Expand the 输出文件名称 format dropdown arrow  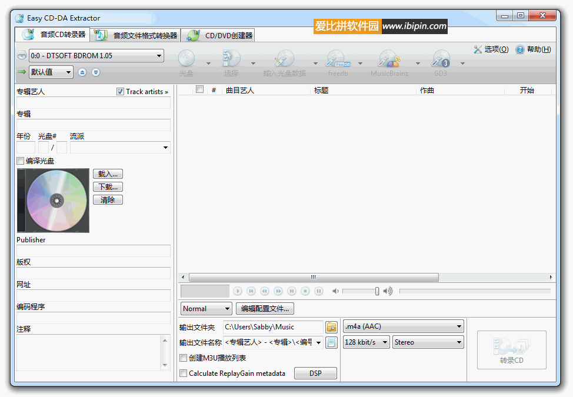coord(319,342)
